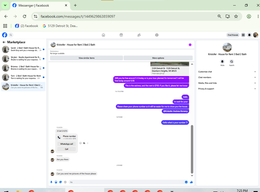Bookmark this page with the star icon
Image resolution: width=260 pixels, height=192 pixels.
236,16
